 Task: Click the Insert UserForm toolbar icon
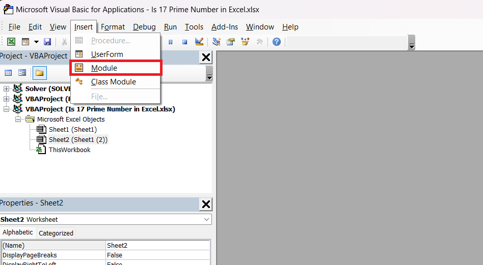point(25,42)
